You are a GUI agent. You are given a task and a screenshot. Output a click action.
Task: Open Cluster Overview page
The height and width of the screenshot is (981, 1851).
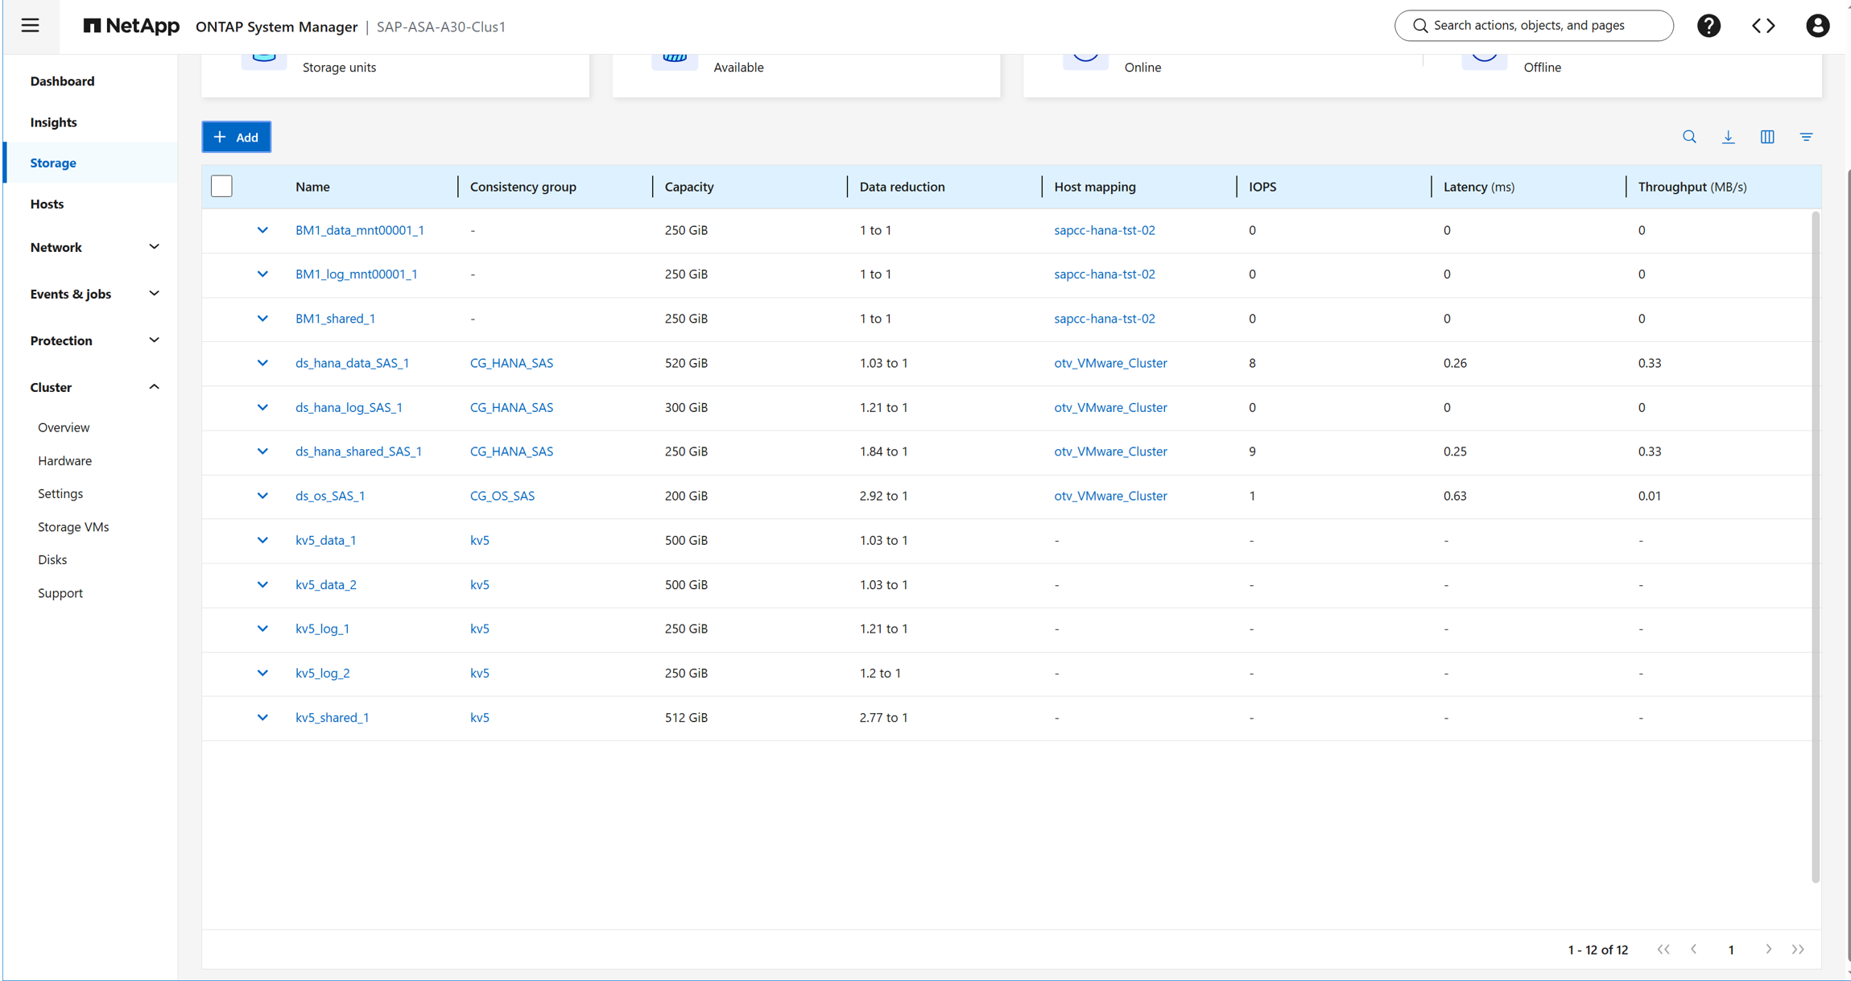coord(64,427)
